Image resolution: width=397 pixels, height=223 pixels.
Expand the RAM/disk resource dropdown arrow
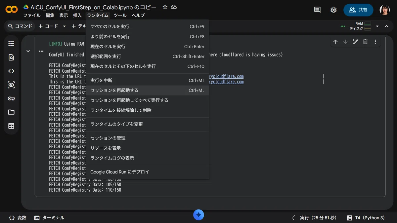pyautogui.click(x=377, y=26)
